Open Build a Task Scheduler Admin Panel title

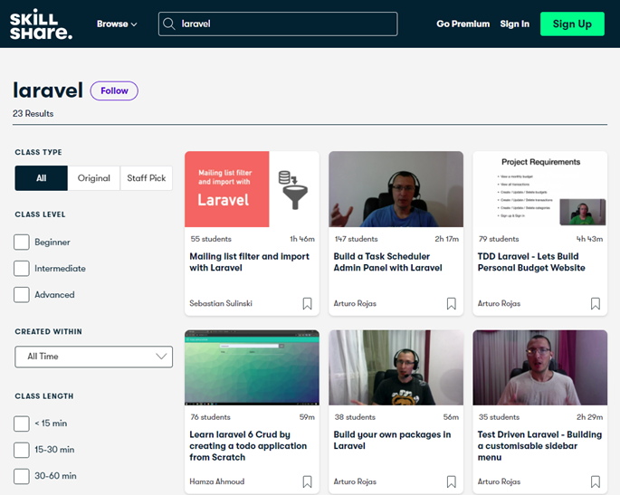click(x=387, y=262)
